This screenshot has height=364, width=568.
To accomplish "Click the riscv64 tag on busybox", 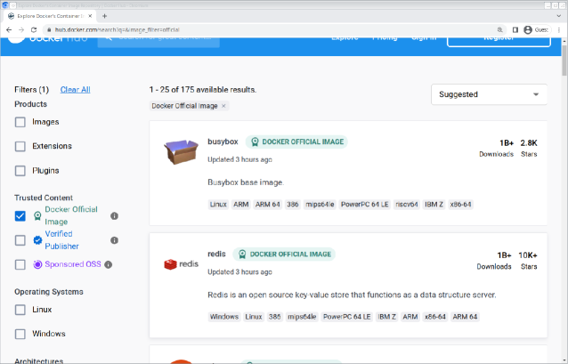I will [x=407, y=205].
